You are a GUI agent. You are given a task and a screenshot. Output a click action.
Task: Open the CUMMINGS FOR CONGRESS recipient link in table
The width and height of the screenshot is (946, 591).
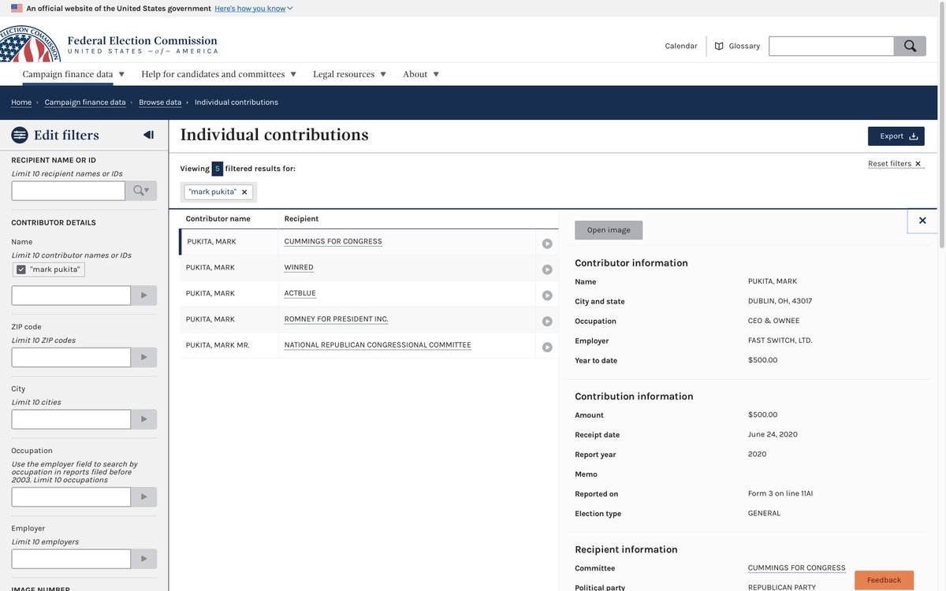[333, 242]
